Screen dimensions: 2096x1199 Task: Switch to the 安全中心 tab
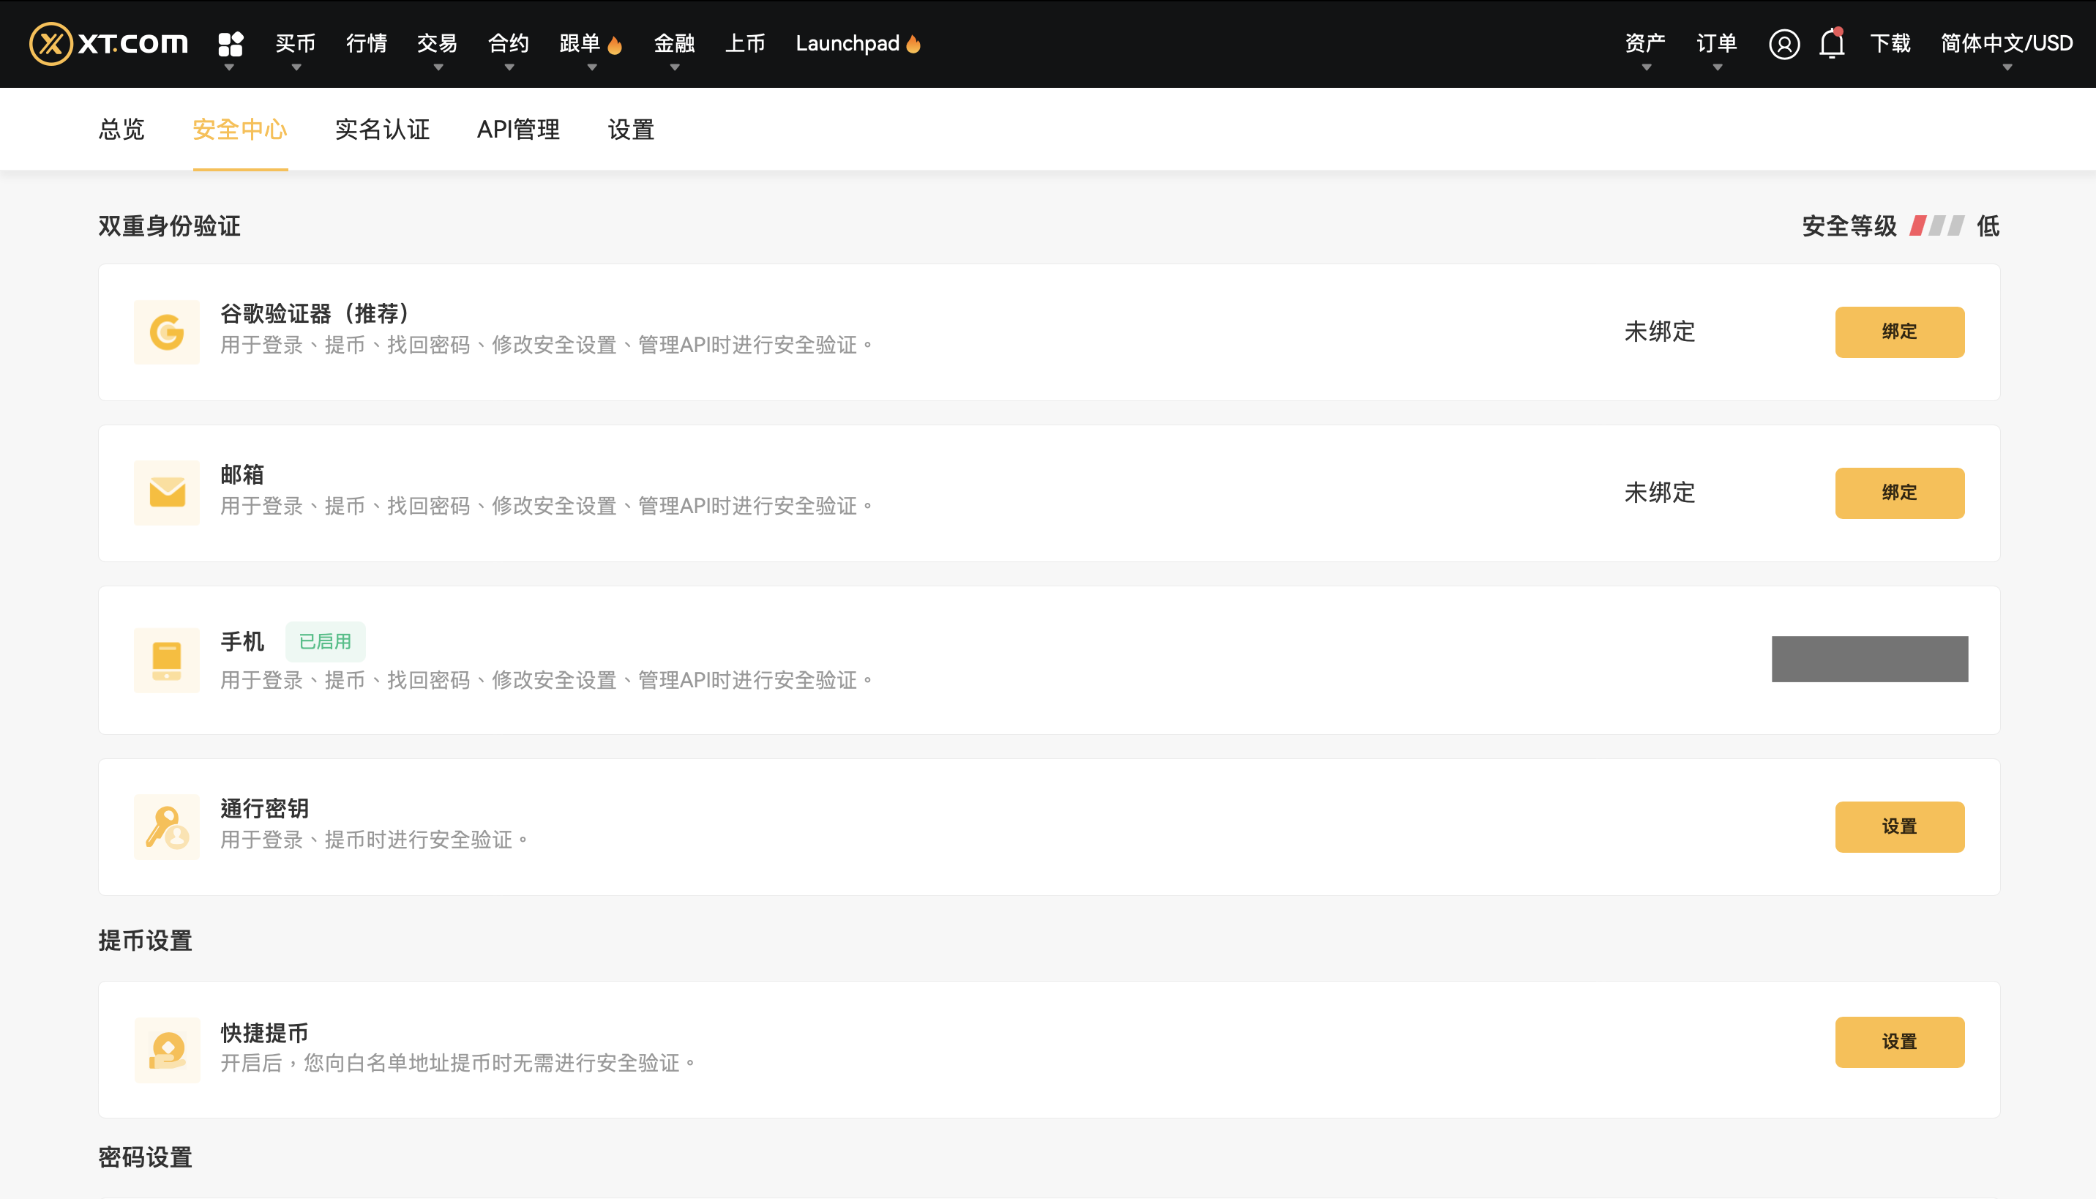pos(239,130)
